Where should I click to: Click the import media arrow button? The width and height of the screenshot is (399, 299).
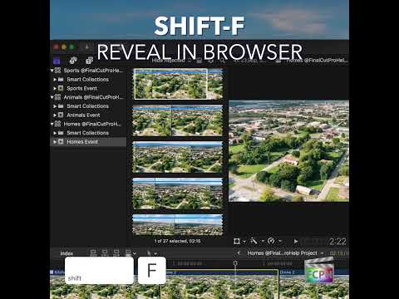click(x=86, y=47)
